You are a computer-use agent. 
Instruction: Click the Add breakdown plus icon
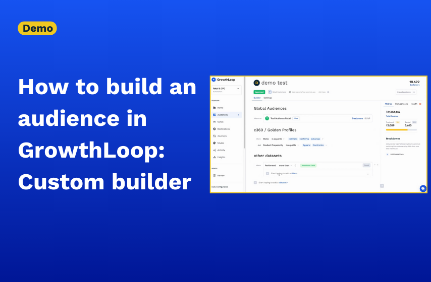pyautogui.click(x=388, y=155)
